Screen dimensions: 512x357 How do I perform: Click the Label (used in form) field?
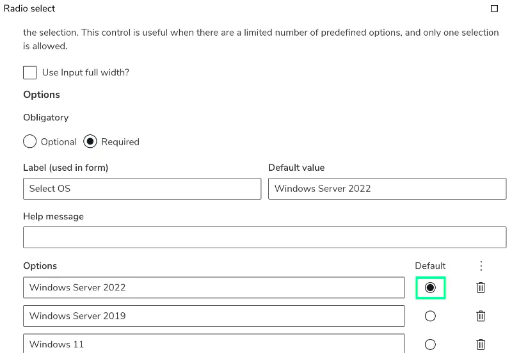click(142, 189)
